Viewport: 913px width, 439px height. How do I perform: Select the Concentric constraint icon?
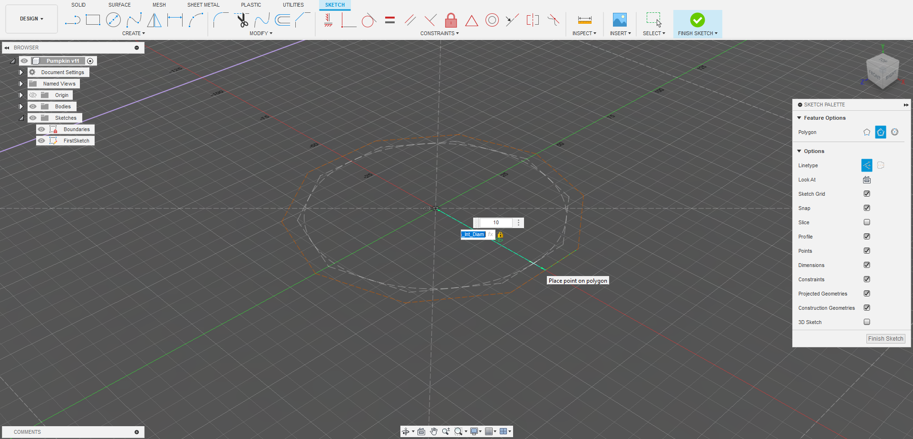[x=492, y=20]
